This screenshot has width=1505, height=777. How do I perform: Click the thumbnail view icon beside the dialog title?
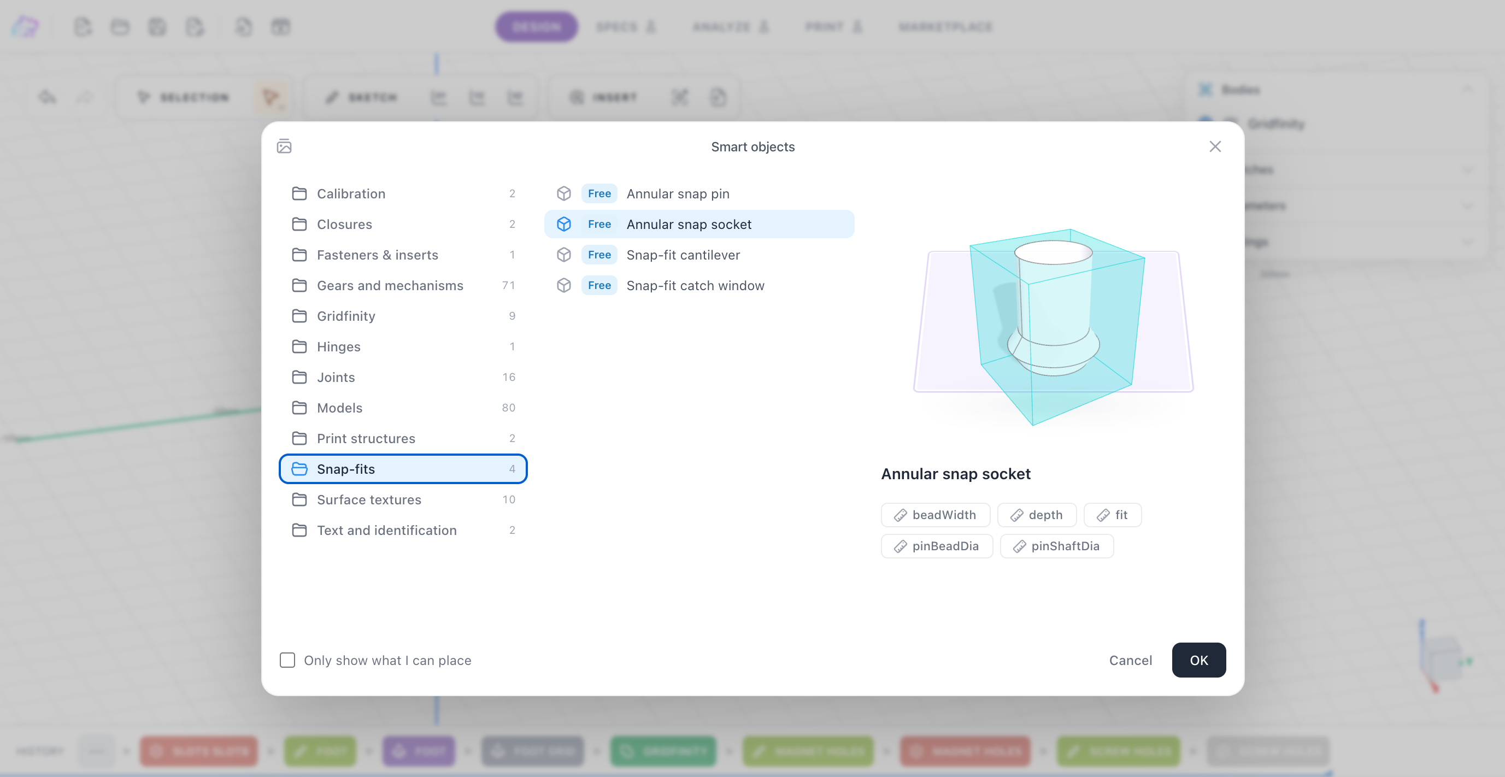tap(284, 146)
